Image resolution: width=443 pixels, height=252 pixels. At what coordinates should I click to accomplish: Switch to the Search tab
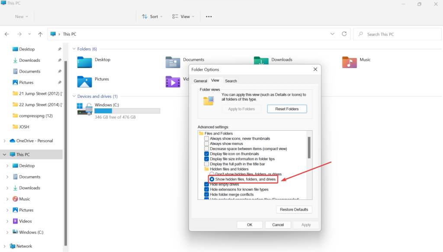click(231, 81)
